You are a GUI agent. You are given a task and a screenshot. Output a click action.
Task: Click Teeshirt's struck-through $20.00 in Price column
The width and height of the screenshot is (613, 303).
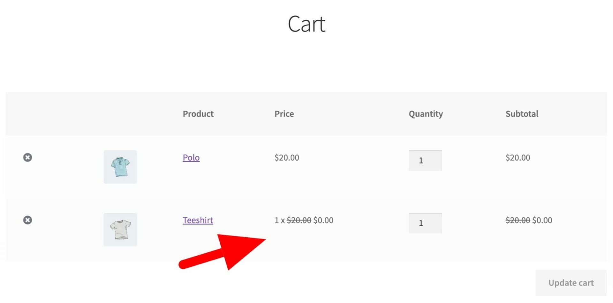pyautogui.click(x=299, y=220)
